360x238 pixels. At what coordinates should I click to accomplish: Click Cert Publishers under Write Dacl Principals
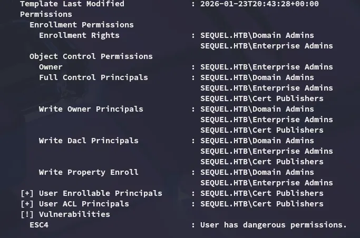(x=261, y=162)
